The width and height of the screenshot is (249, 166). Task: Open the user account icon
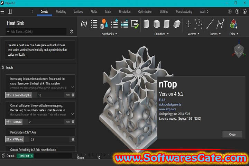click(245, 11)
